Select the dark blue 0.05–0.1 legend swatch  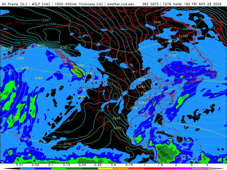pyautogui.click(x=43, y=169)
